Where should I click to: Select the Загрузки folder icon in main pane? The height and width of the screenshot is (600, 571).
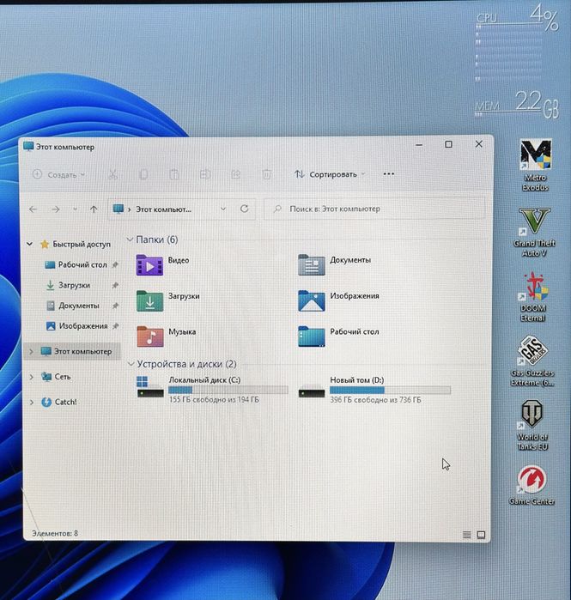click(x=149, y=300)
